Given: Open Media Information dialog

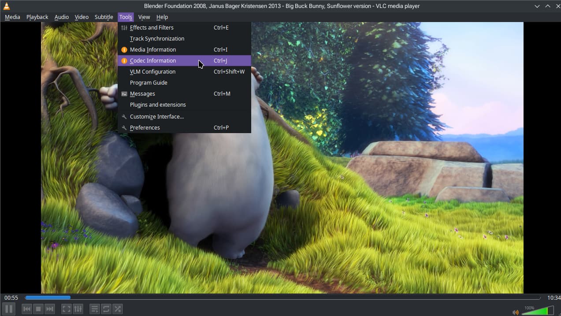Looking at the screenshot, I should click(184, 50).
